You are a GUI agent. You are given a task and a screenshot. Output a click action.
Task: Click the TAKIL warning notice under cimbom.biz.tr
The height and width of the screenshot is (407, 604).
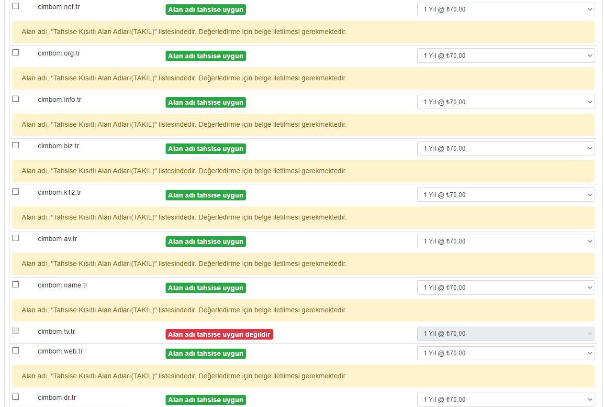303,171
